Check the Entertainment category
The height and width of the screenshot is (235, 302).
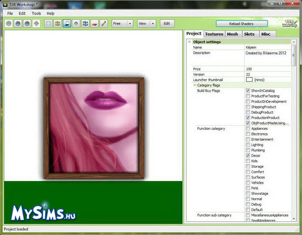(x=248, y=139)
